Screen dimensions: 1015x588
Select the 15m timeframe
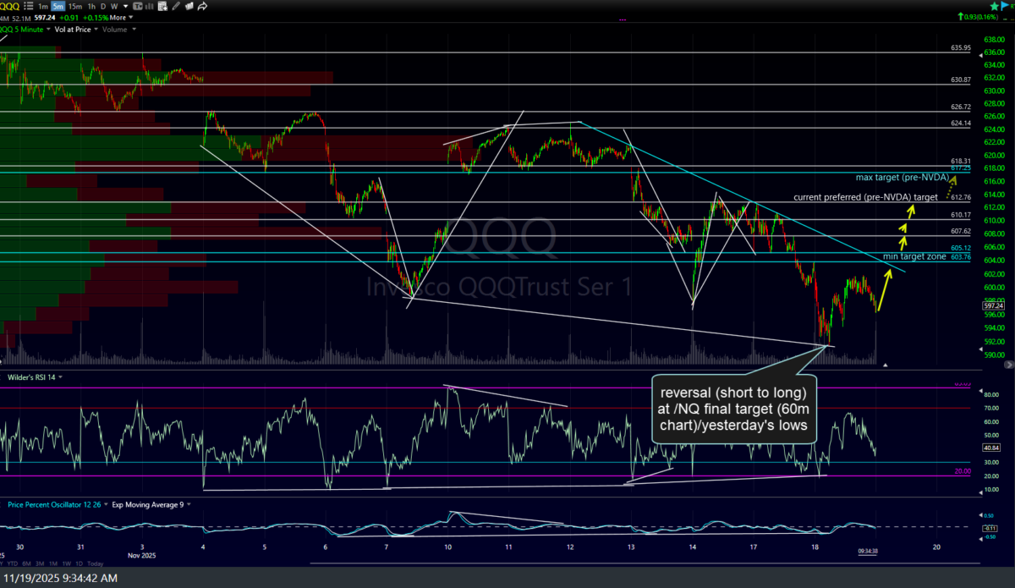coord(75,6)
